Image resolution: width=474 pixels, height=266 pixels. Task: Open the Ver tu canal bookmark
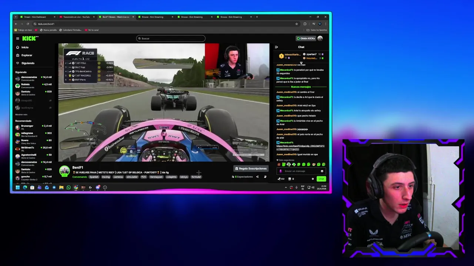point(92,30)
